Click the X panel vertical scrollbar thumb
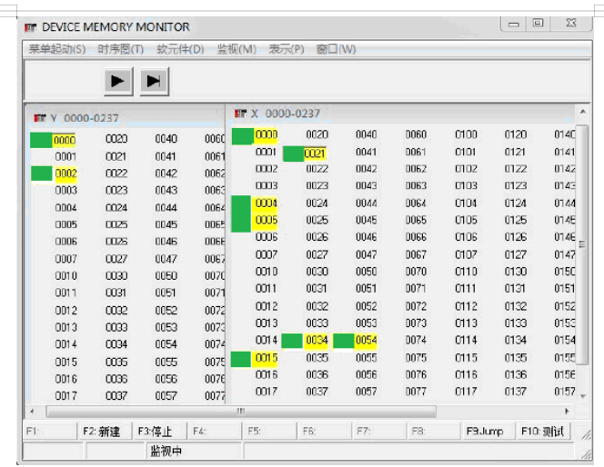Screen dimensions: 604x467 [582, 244]
